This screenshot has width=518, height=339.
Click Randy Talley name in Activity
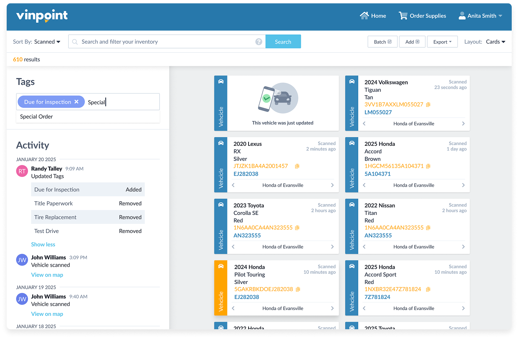pos(47,169)
